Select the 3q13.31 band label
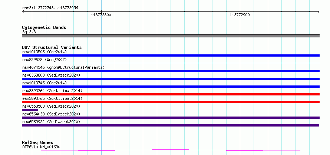The width and height of the screenshot is (330, 155). (30, 32)
